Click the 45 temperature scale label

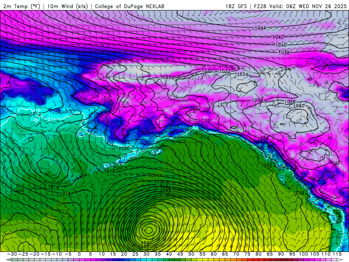tap(180, 254)
